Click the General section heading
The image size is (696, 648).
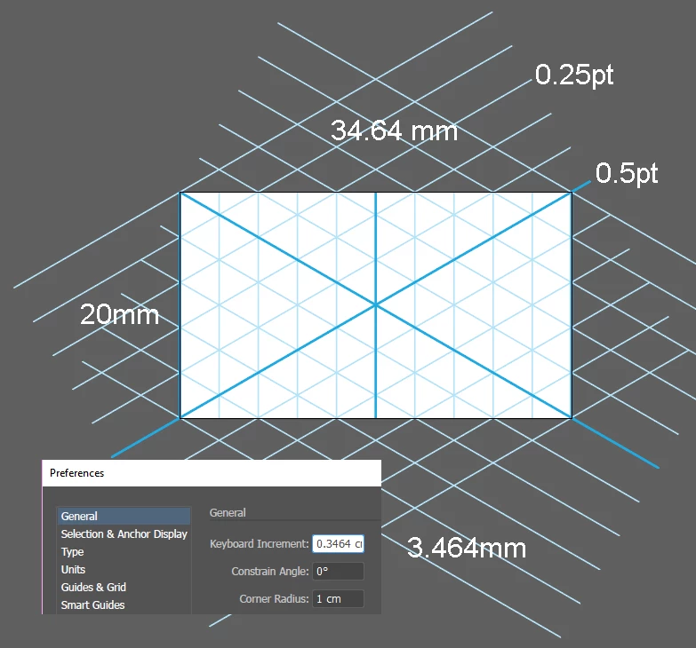click(x=228, y=513)
